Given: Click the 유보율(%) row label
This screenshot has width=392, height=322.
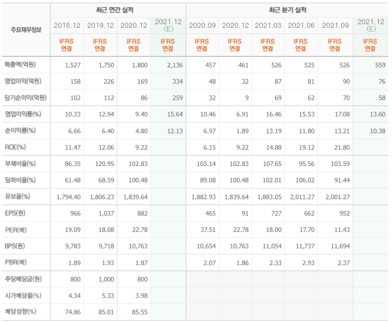Looking at the screenshot, I should click(18, 196).
